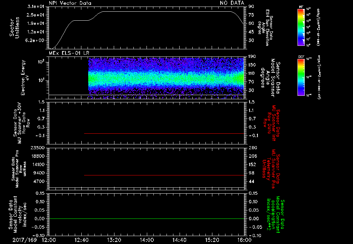Select the 16:00 time axis label

244,240
